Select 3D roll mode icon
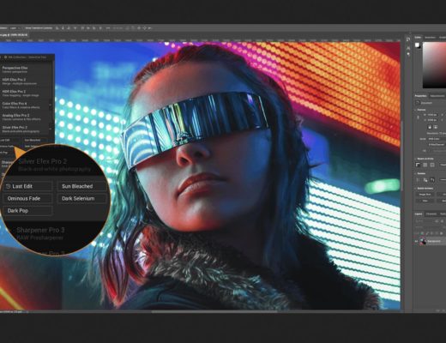Image resolution: width=446 pixels, height=343 pixels. 133,28
